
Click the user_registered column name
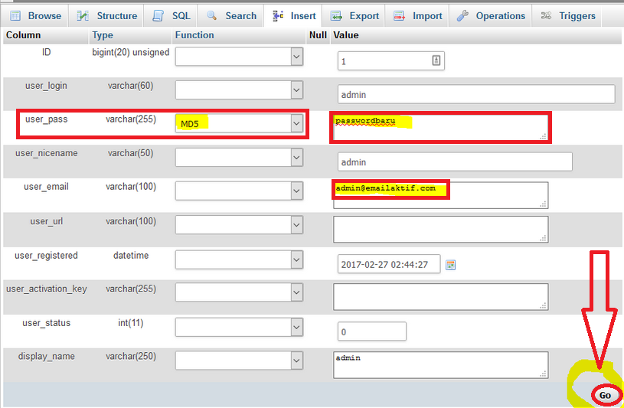pyautogui.click(x=46, y=255)
